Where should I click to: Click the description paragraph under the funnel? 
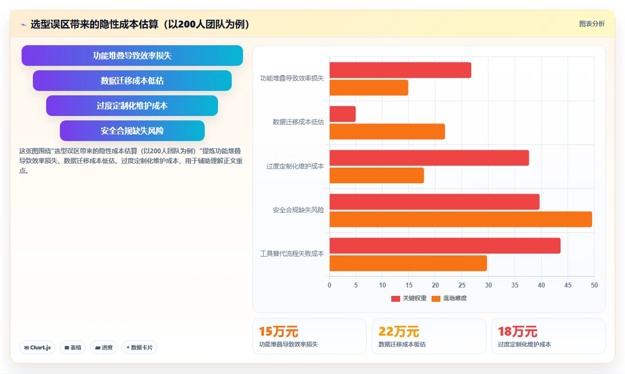coord(131,161)
